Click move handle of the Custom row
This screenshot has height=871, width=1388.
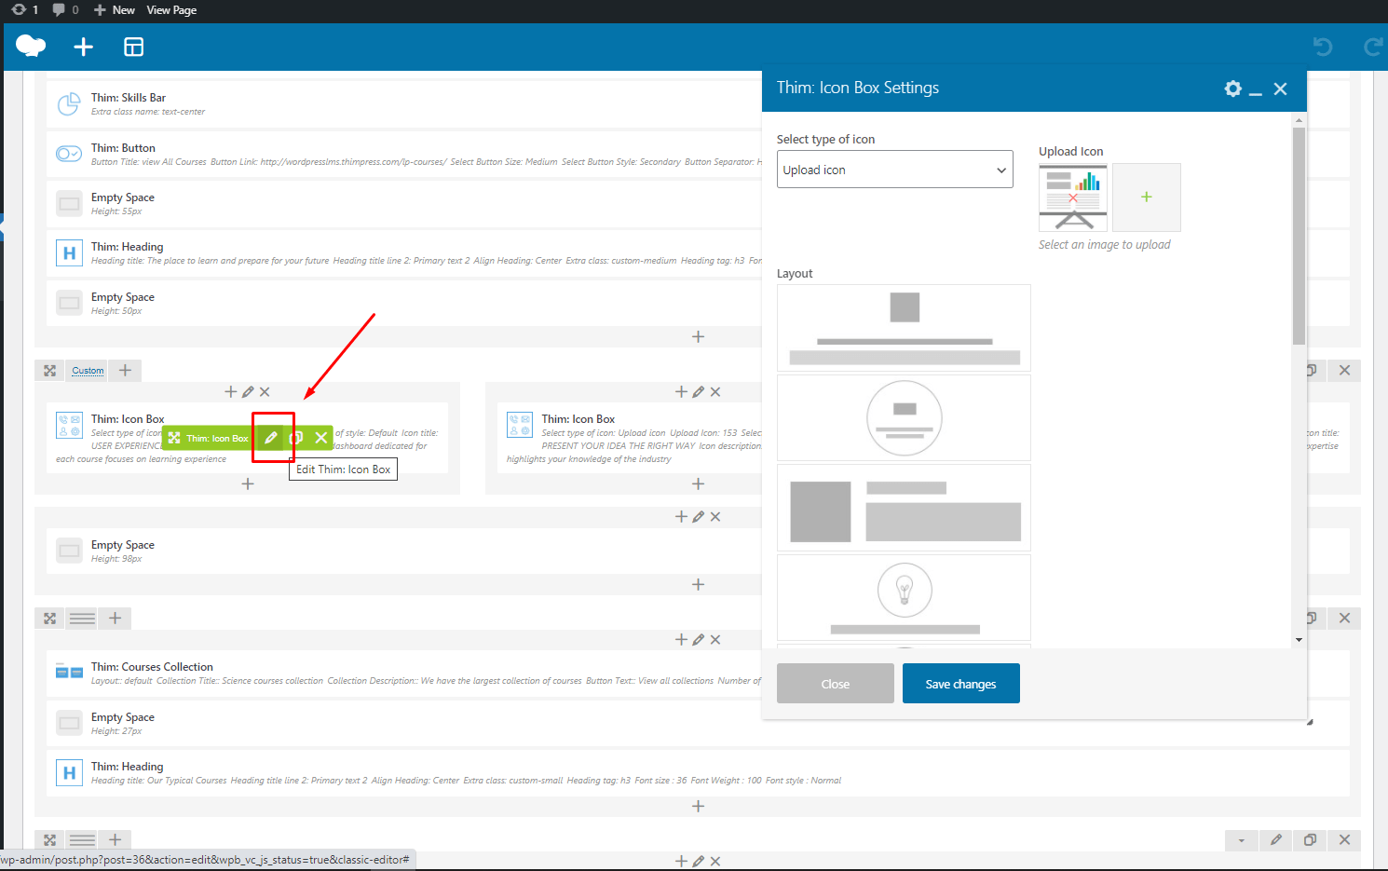pyautogui.click(x=50, y=371)
